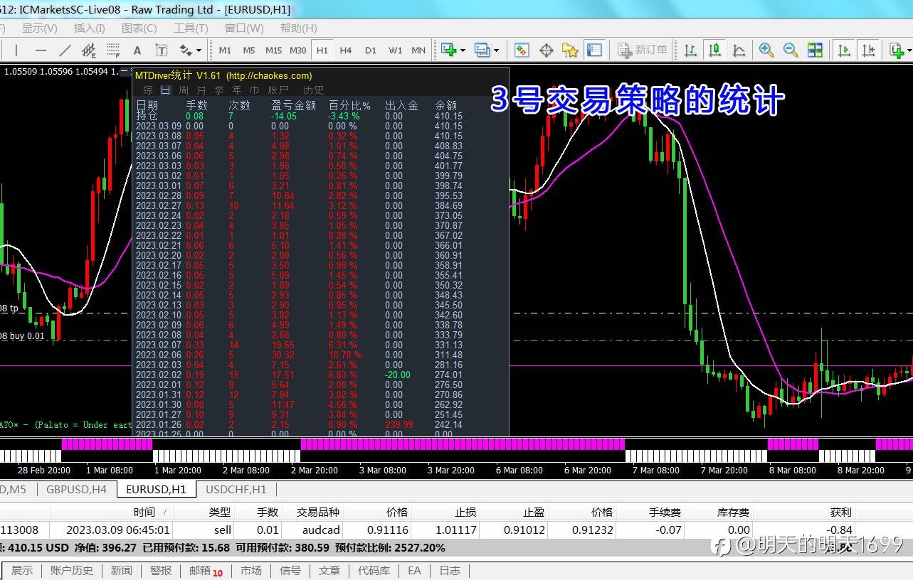The width and height of the screenshot is (913, 580).
Task: Toggle chart auto scroll
Action: pyautogui.click(x=845, y=50)
